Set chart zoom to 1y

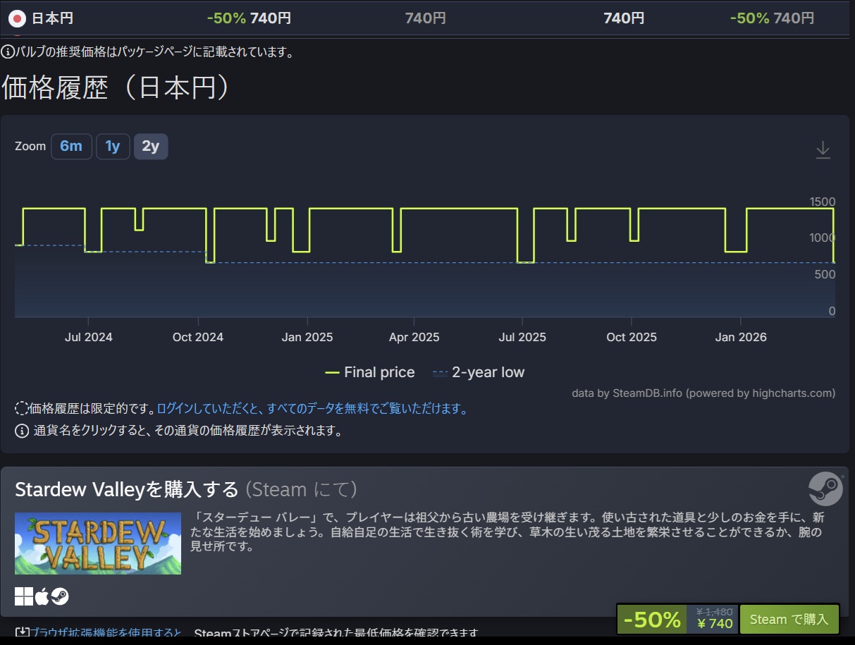tap(113, 147)
